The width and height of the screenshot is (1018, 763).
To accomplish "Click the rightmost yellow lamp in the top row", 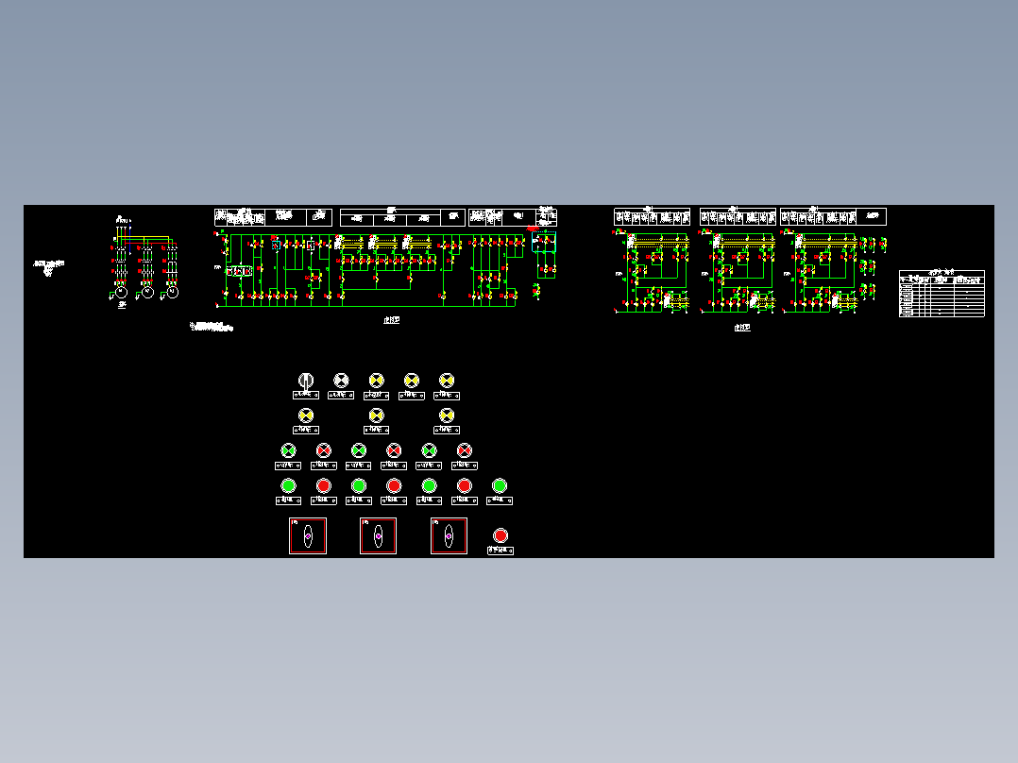I will tap(447, 381).
